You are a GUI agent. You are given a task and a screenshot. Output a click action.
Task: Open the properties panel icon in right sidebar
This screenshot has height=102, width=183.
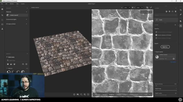(x=181, y=10)
